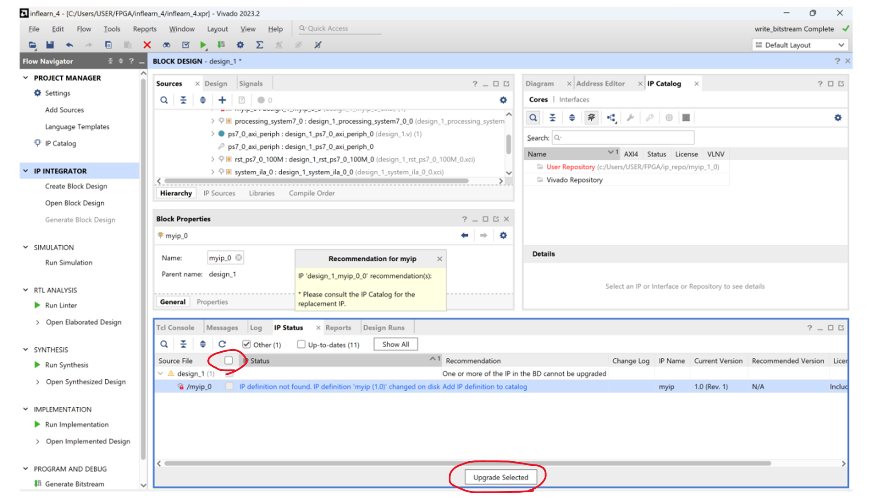Click the Quick Access search box
The height and width of the screenshot is (499, 877).
340,28
